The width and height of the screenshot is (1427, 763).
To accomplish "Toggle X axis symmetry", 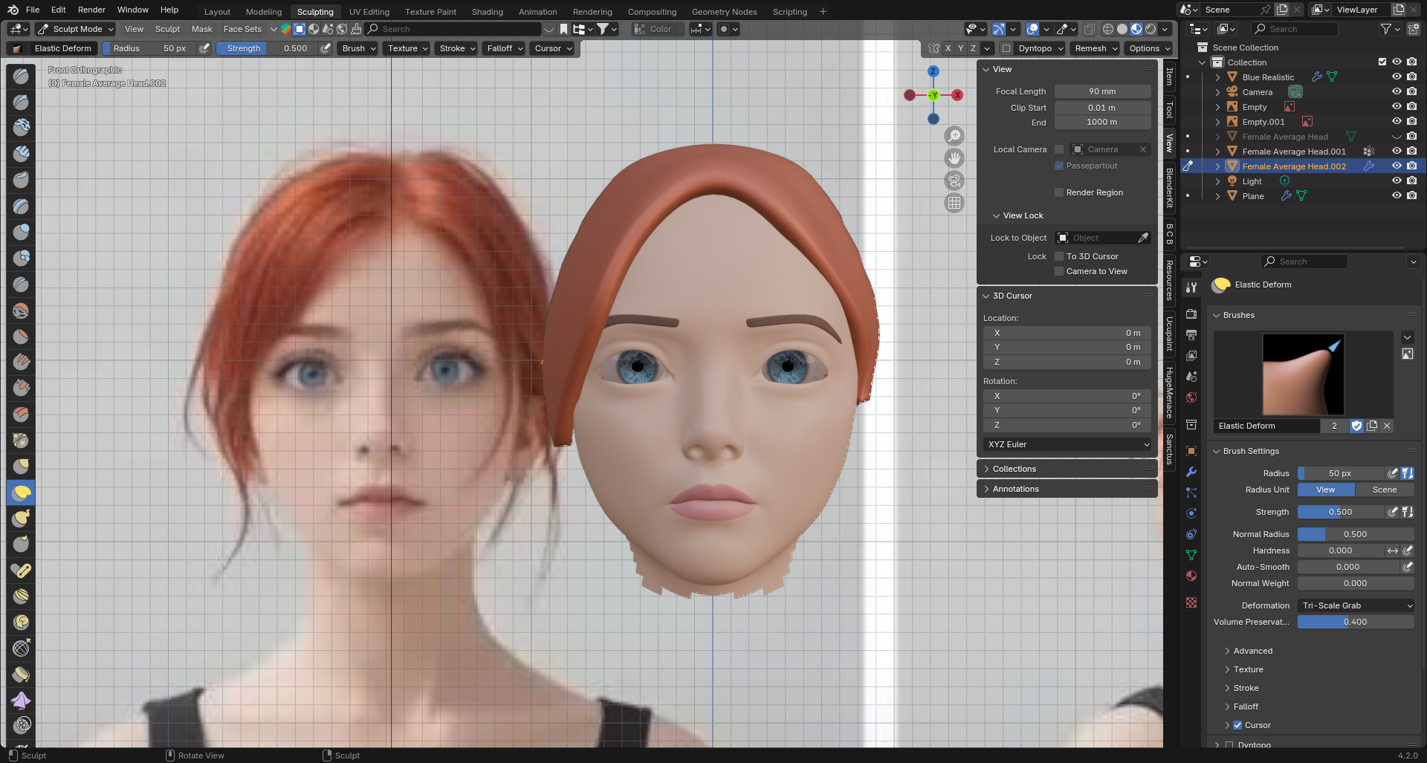I will point(948,48).
